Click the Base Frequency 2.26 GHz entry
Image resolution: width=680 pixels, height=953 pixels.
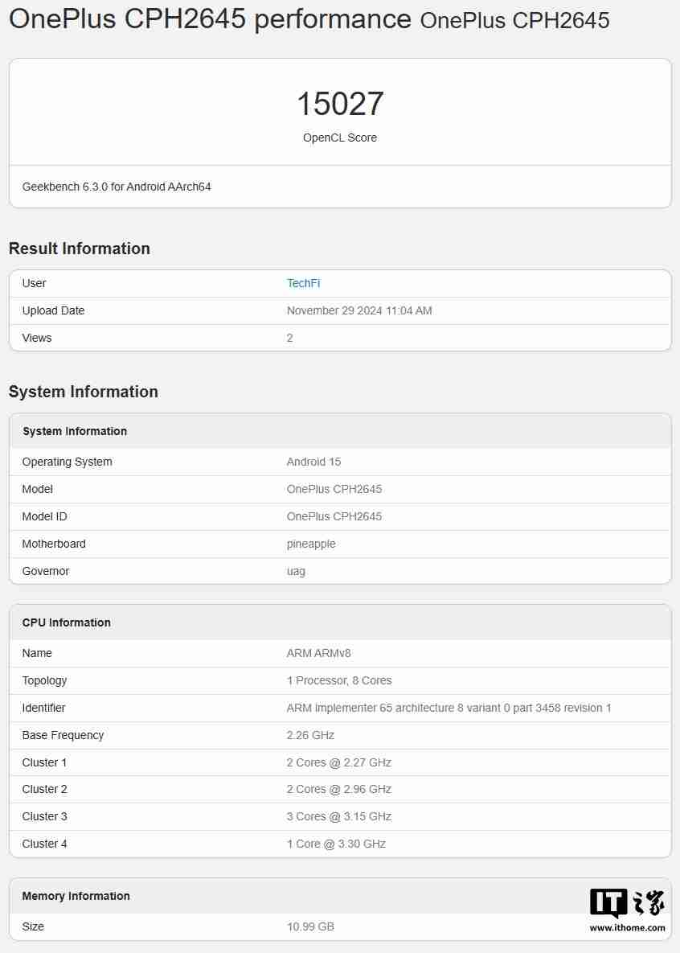(x=339, y=735)
